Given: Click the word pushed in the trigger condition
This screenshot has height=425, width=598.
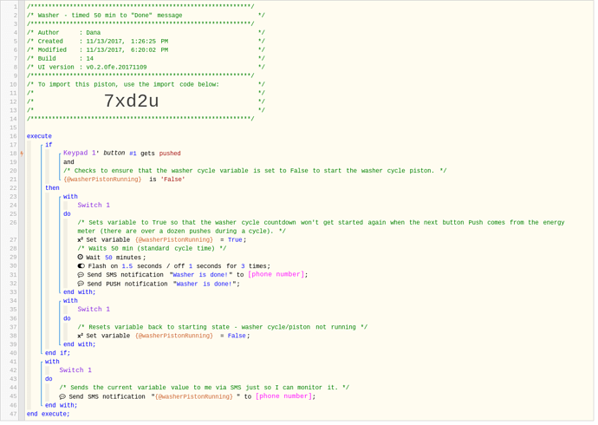Looking at the screenshot, I should (x=170, y=154).
